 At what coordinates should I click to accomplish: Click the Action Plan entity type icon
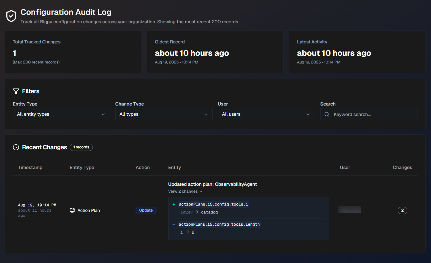[72, 210]
